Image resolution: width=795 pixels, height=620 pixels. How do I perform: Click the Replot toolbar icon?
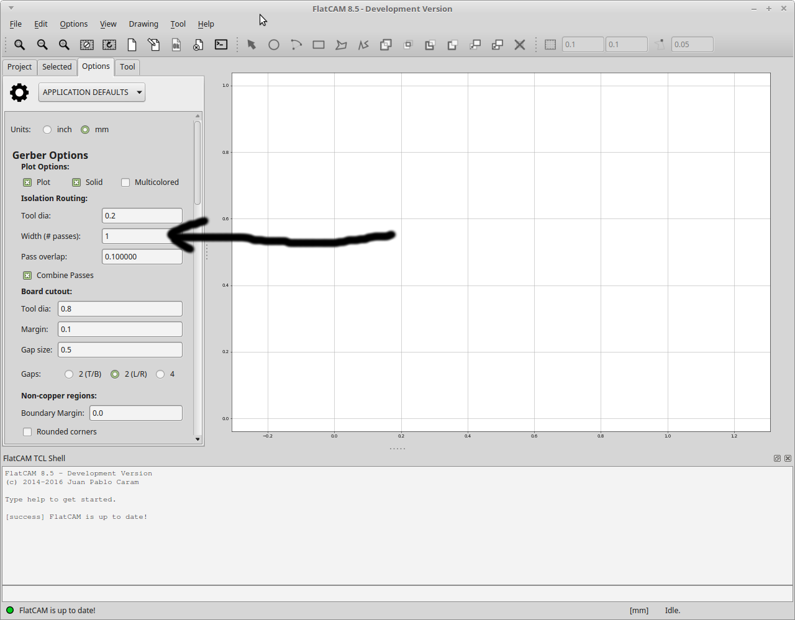click(109, 45)
